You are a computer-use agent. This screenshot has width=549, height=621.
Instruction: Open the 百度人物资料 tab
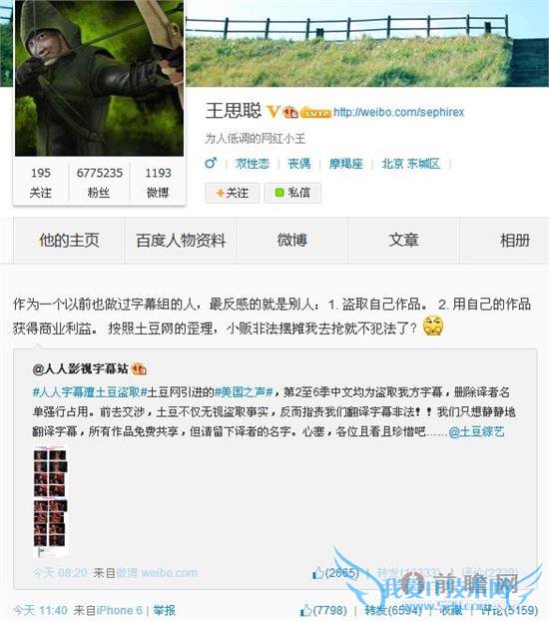tap(181, 240)
